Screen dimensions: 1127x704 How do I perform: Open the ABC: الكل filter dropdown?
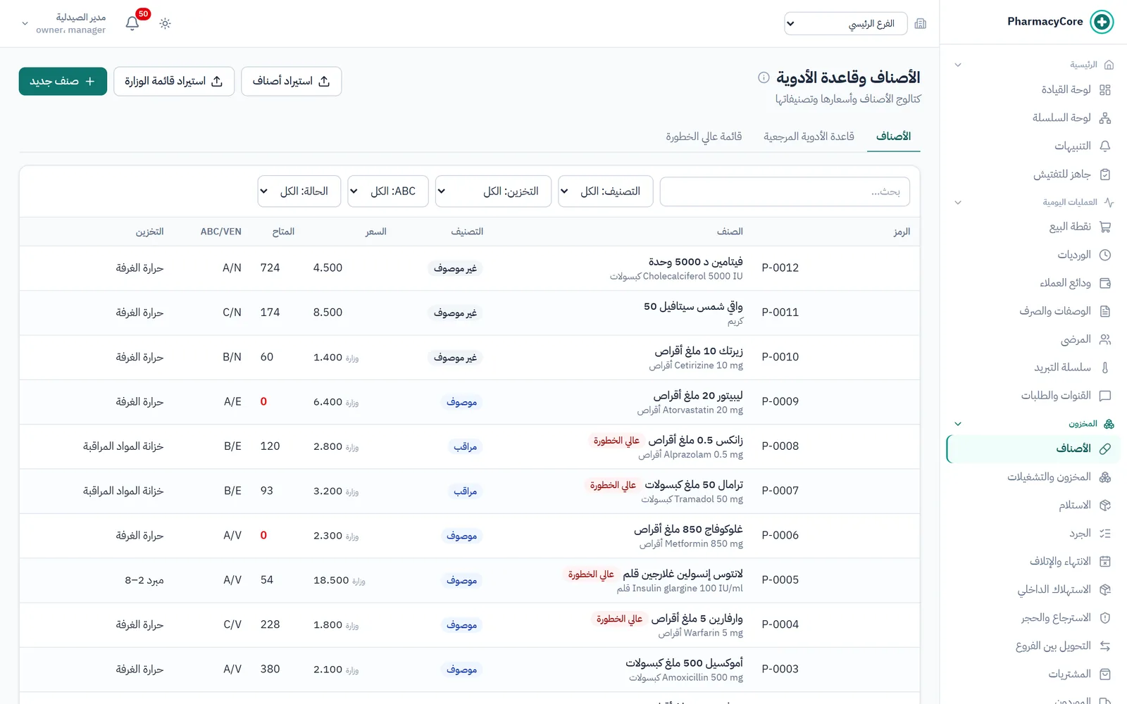[x=388, y=191]
